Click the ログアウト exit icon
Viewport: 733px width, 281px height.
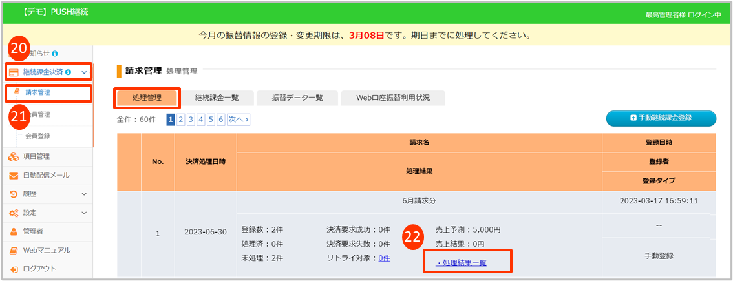click(x=14, y=269)
